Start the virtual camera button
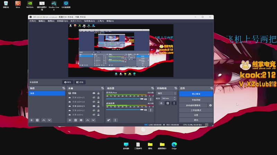The height and width of the screenshot is (155, 277). [x=193, y=105]
